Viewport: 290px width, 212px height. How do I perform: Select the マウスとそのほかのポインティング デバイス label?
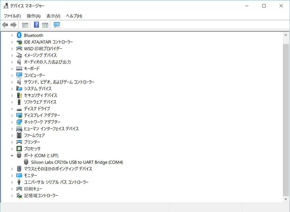click(58, 168)
